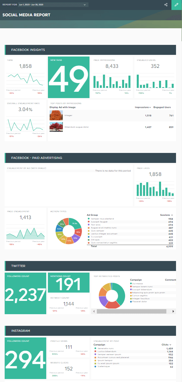Click the Twitter Followers Count 2,237 tile
Image resolution: width=182 pixels, height=382 pixels.
[x=25, y=293]
